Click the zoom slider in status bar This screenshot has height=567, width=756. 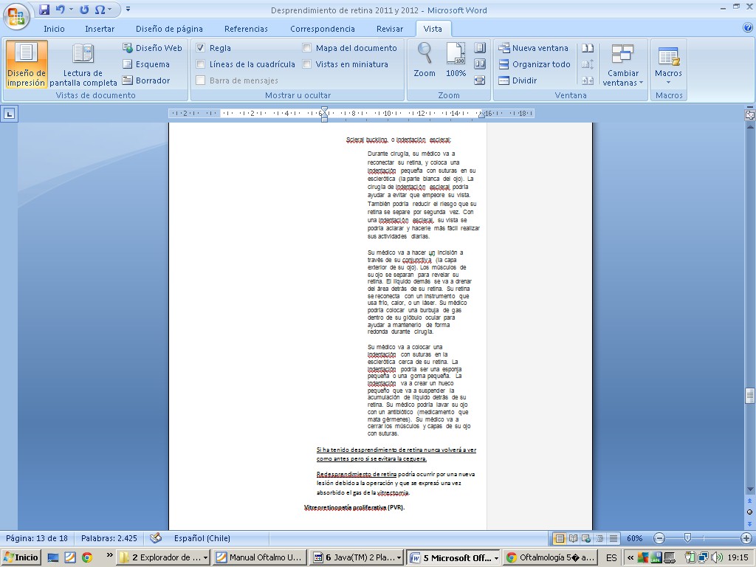687,538
